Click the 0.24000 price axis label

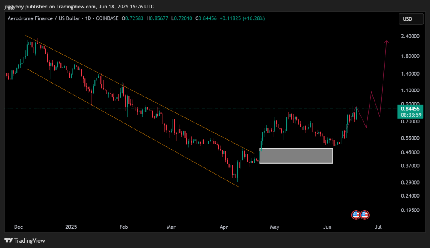pos(410,196)
